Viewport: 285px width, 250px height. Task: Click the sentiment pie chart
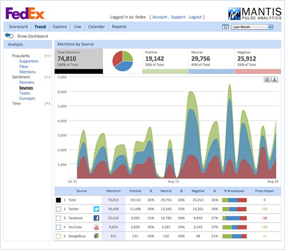point(123,61)
